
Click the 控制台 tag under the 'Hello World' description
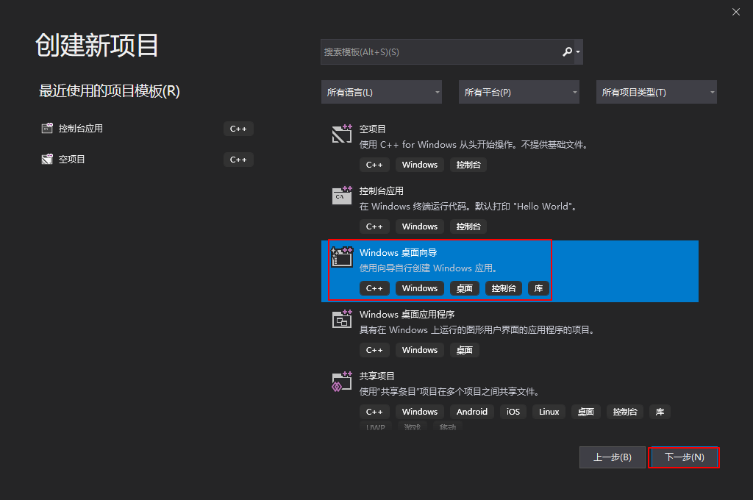(468, 226)
